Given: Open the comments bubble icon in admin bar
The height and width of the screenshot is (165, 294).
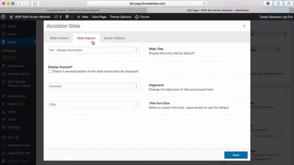Looking at the screenshot, I should coord(67,17).
